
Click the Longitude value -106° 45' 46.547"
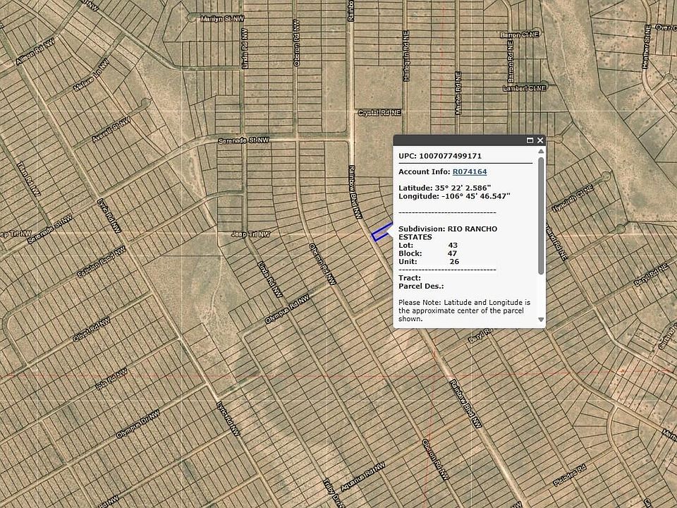pyautogui.click(x=476, y=197)
